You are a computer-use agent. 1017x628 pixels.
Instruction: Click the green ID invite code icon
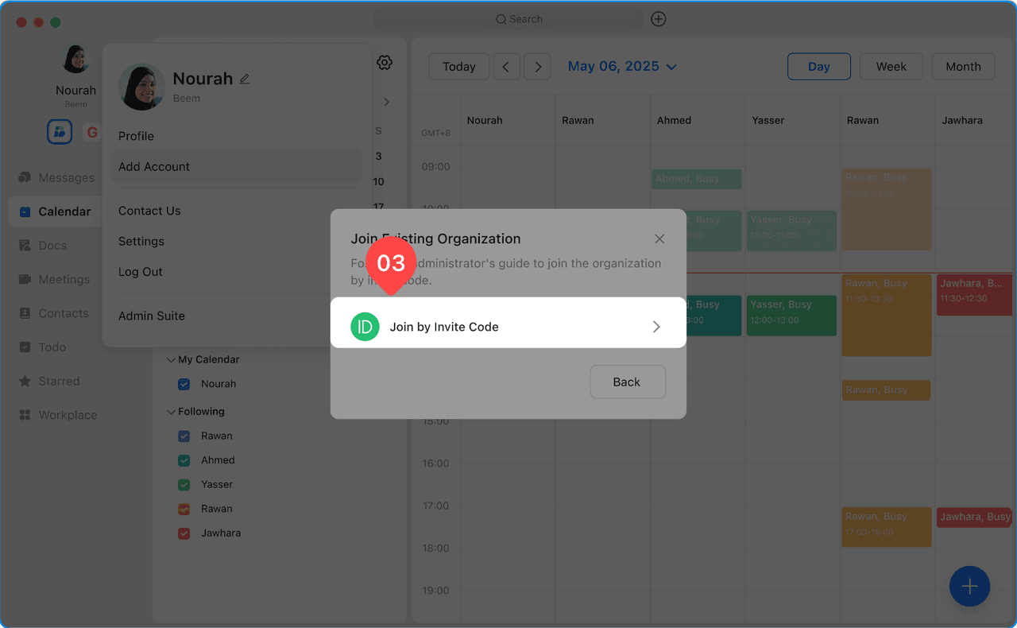click(x=365, y=327)
